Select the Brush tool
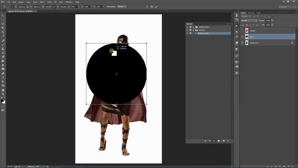 pyautogui.click(x=3, y=45)
